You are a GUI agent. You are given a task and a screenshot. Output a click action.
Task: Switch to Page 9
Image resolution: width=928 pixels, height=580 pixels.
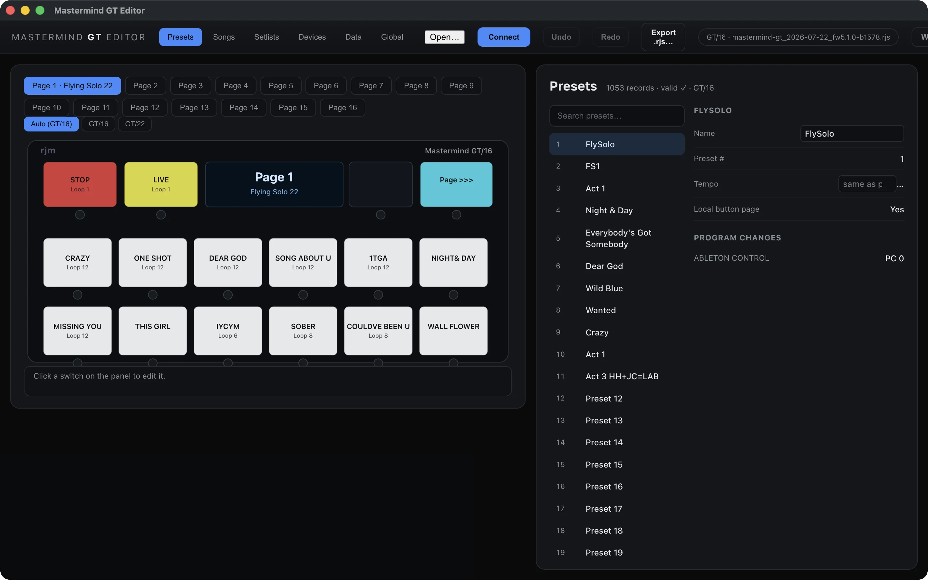click(461, 85)
